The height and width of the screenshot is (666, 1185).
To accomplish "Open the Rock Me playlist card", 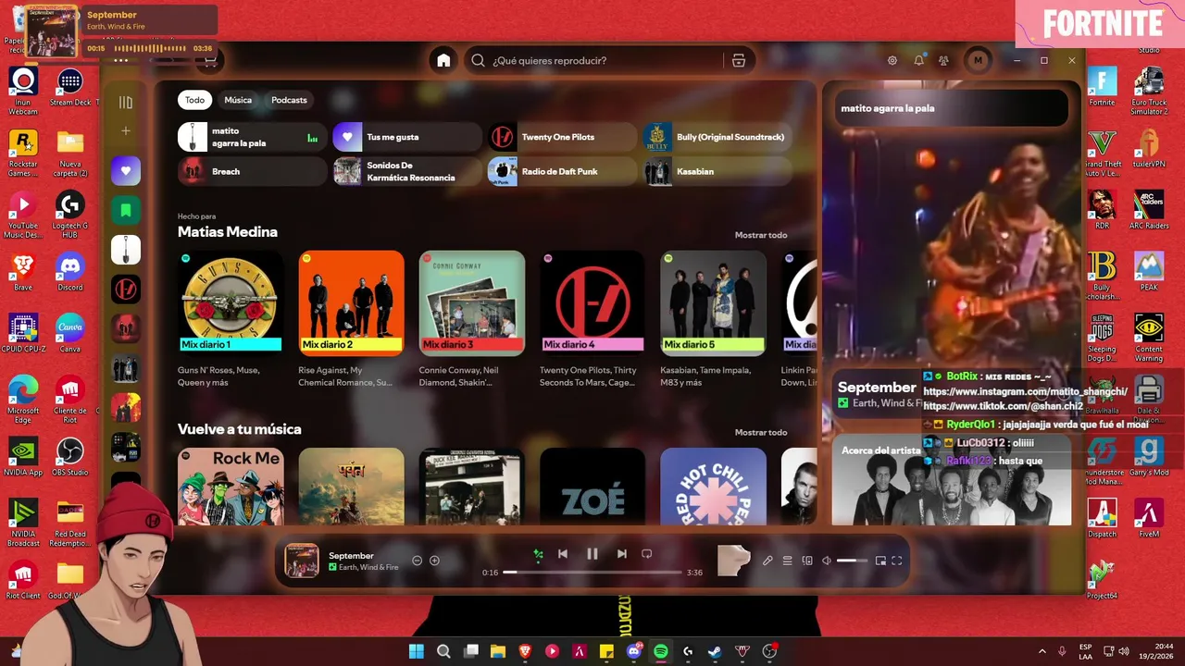I will point(231,487).
